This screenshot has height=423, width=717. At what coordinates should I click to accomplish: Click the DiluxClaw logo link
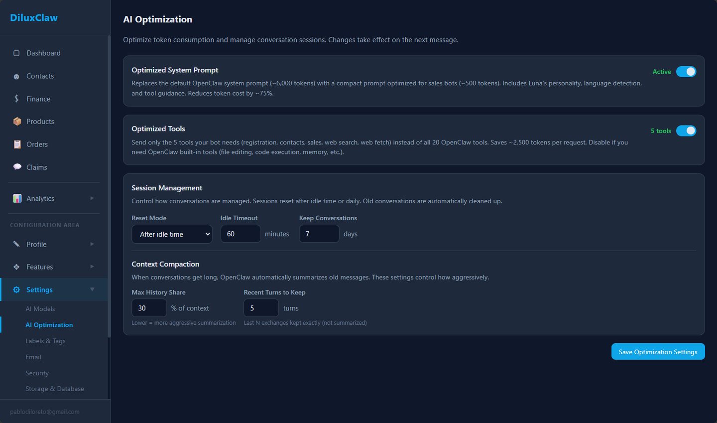point(34,17)
